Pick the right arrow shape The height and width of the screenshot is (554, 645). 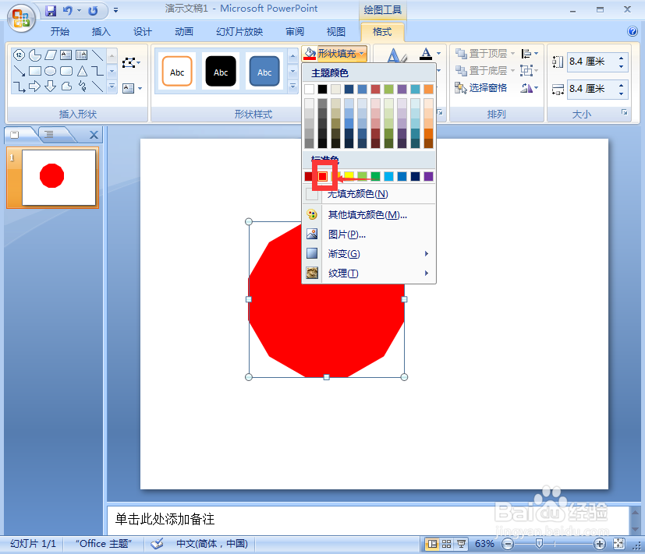[x=34, y=86]
